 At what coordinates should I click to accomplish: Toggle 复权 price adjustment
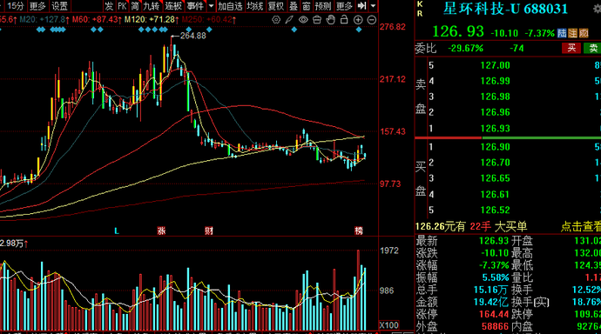click(276, 6)
